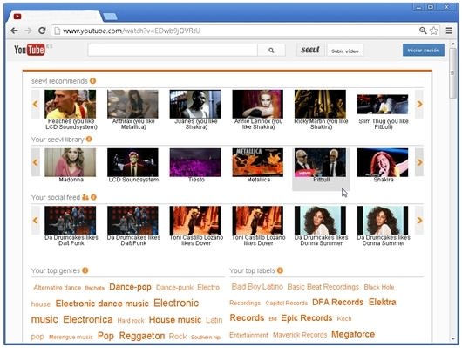Show previous seevl library items with left arrow
Screen dimensions: 462x348
pos(36,162)
